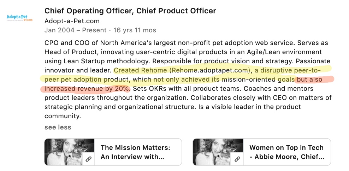Click the red-highlighted "increased revenue by 20%" text

[x=87, y=89]
